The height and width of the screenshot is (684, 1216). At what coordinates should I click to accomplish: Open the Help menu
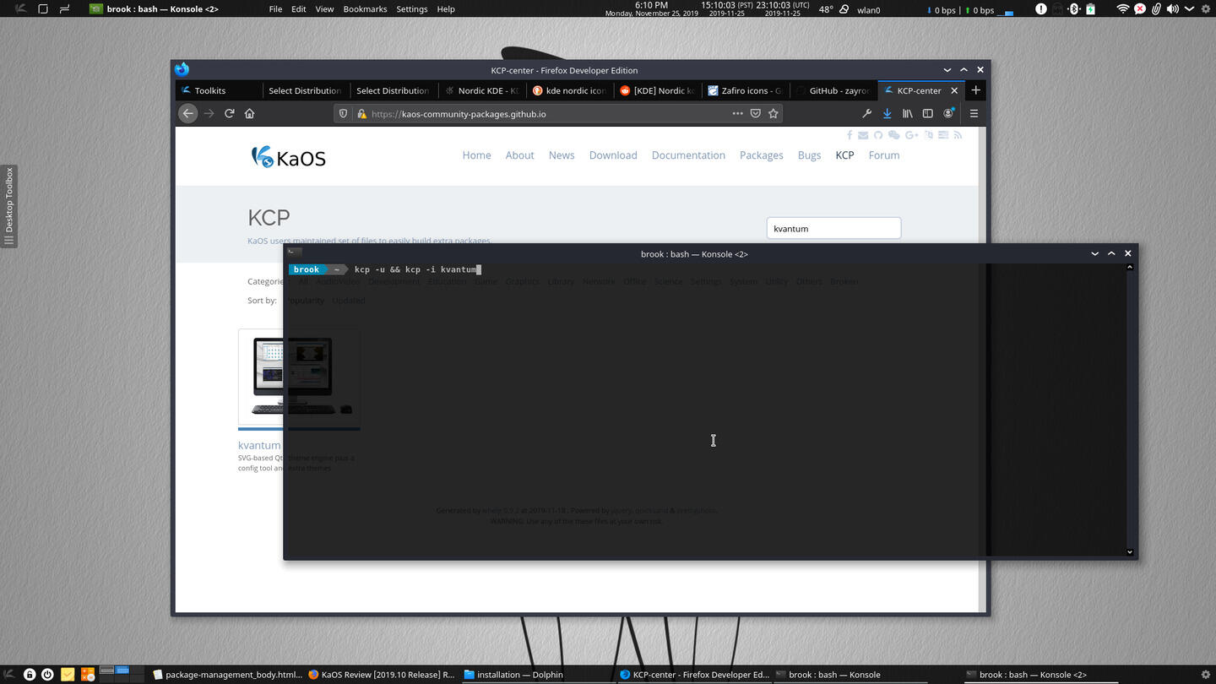[446, 9]
